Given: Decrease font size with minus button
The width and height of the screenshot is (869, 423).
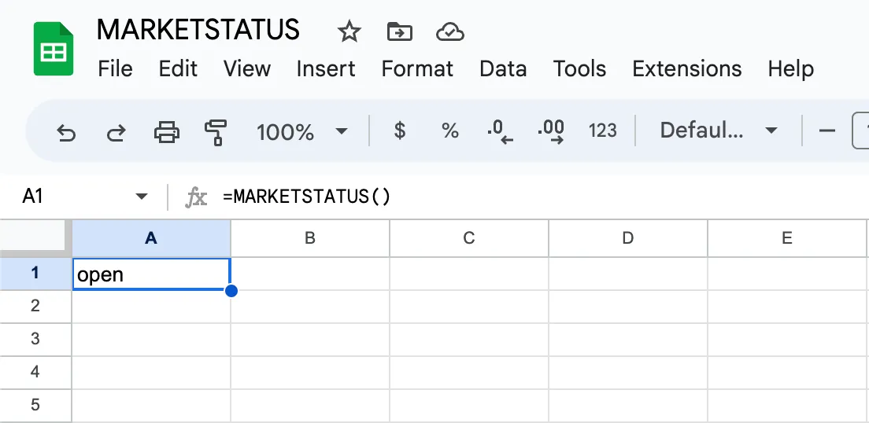Looking at the screenshot, I should 826,131.
